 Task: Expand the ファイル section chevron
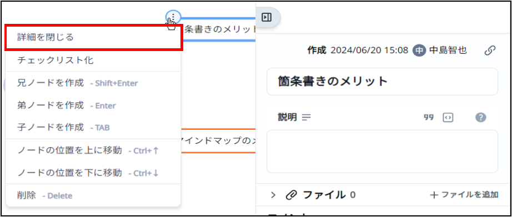tap(273, 195)
